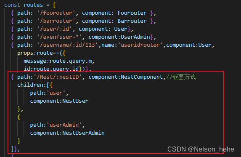This screenshot has width=241, height=157.
Task: Select the 'userAdmin' child path string
Action: point(64,125)
